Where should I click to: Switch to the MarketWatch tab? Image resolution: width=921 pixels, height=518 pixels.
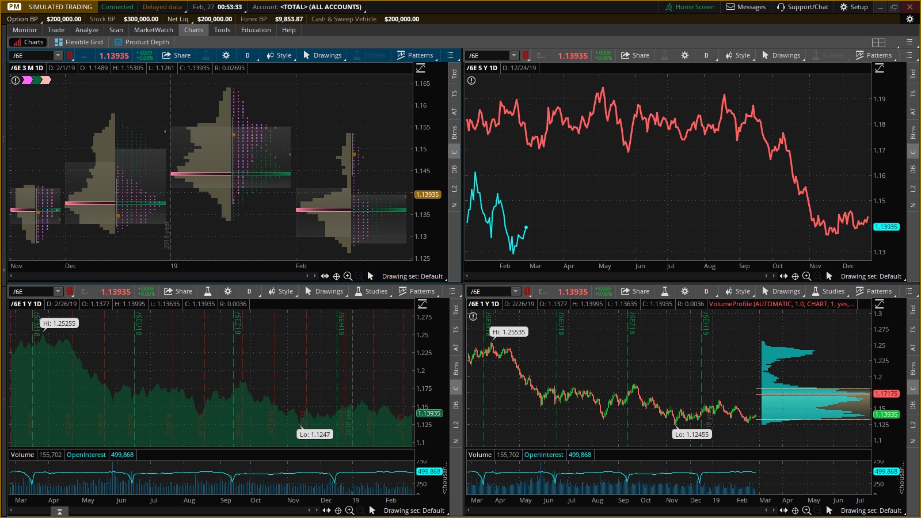(153, 30)
